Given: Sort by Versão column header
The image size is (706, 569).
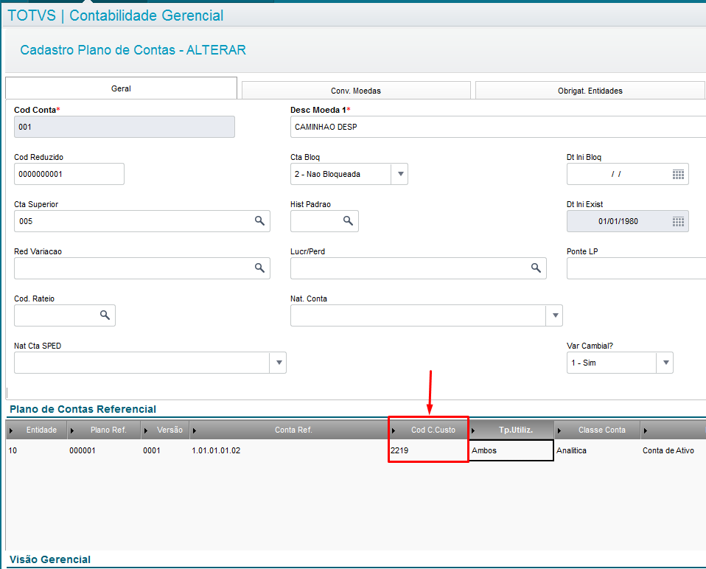Looking at the screenshot, I should 165,430.
